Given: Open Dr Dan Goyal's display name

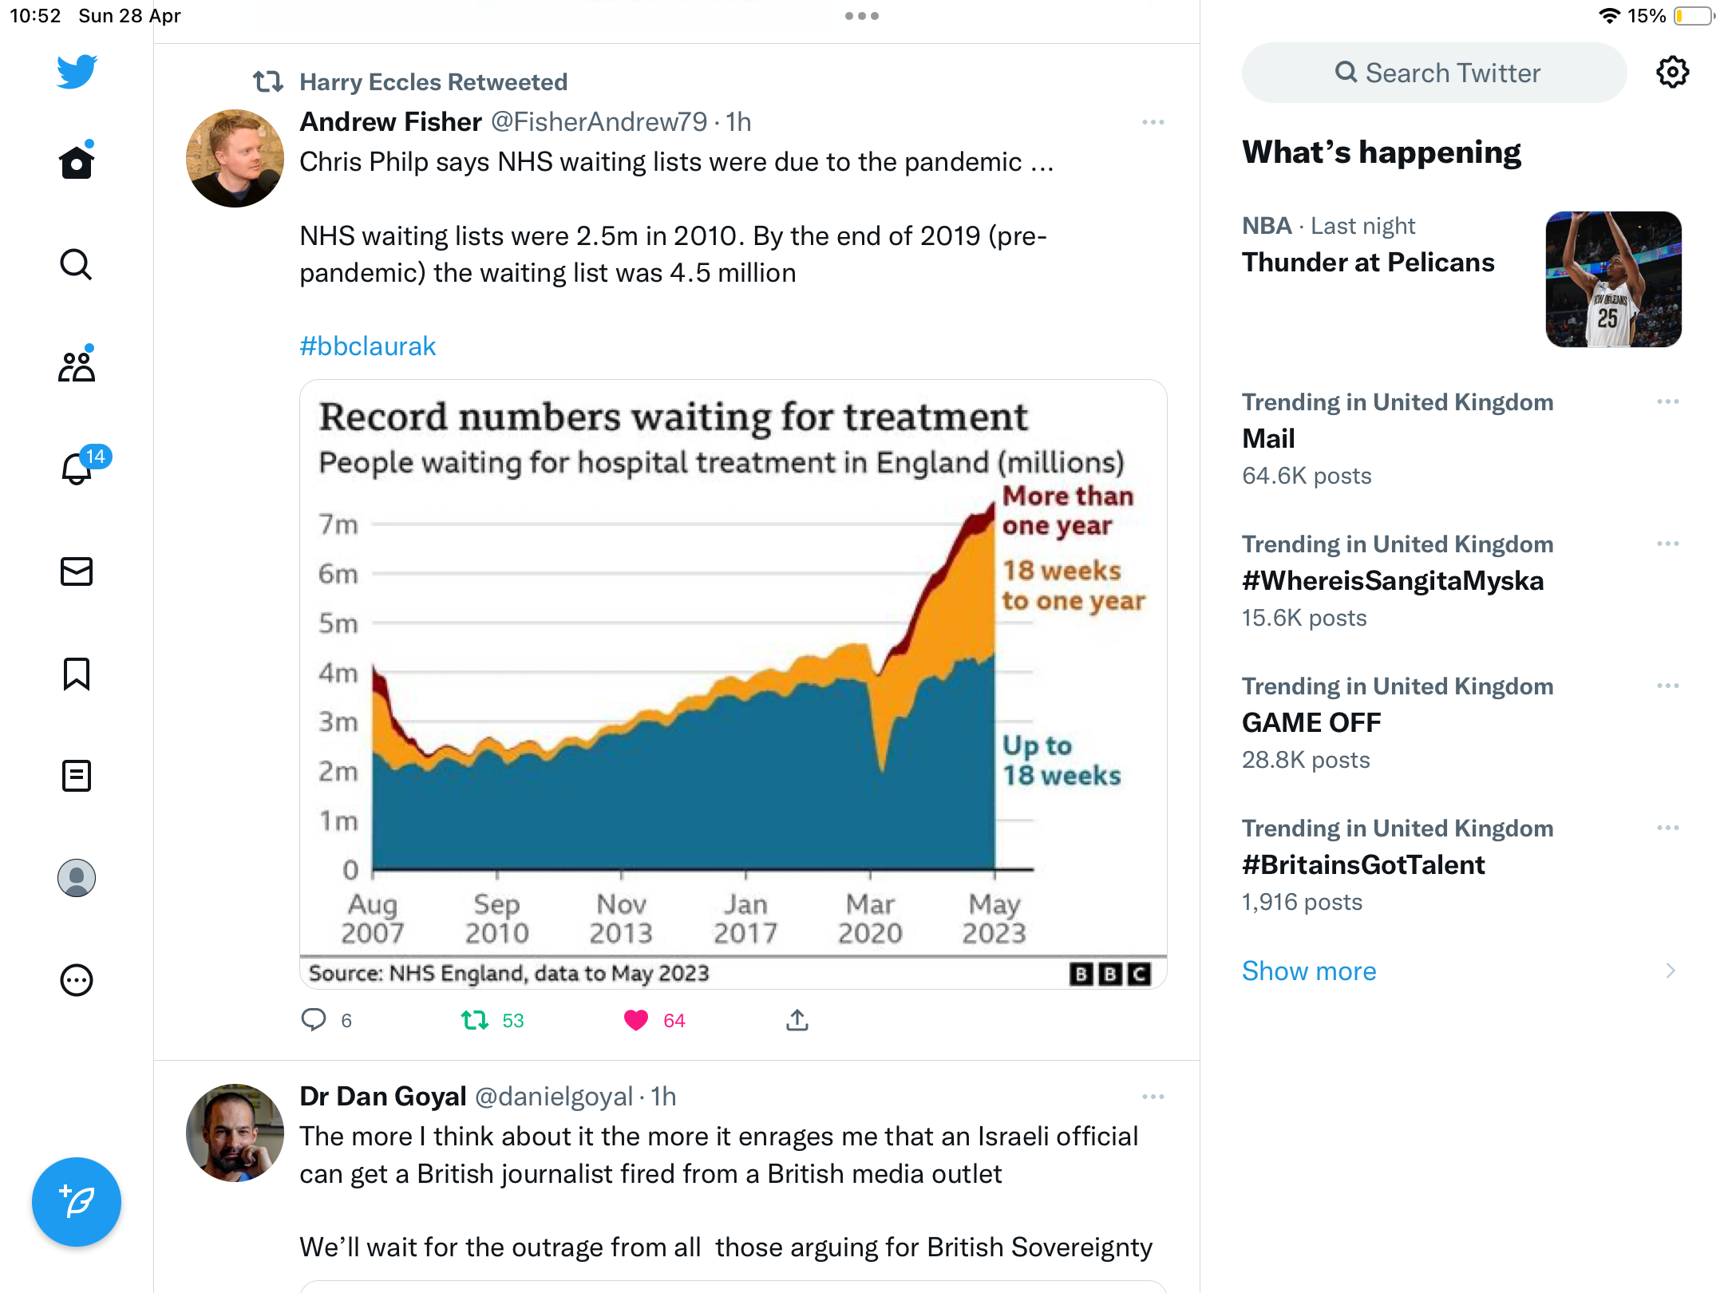Looking at the screenshot, I should coord(383,1097).
